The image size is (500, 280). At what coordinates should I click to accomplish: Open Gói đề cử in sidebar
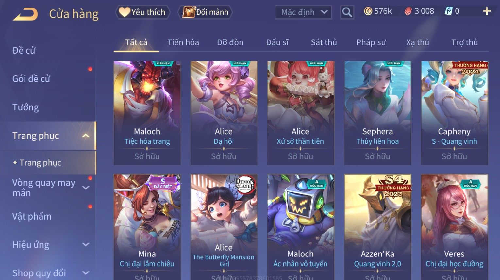[x=31, y=79]
